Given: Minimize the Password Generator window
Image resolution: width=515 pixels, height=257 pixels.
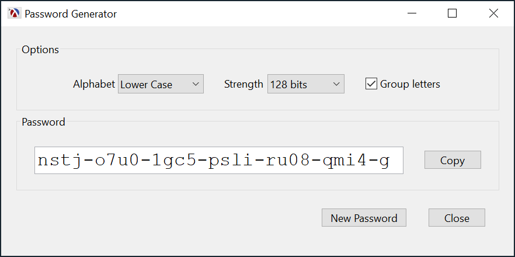Looking at the screenshot, I should 412,13.
